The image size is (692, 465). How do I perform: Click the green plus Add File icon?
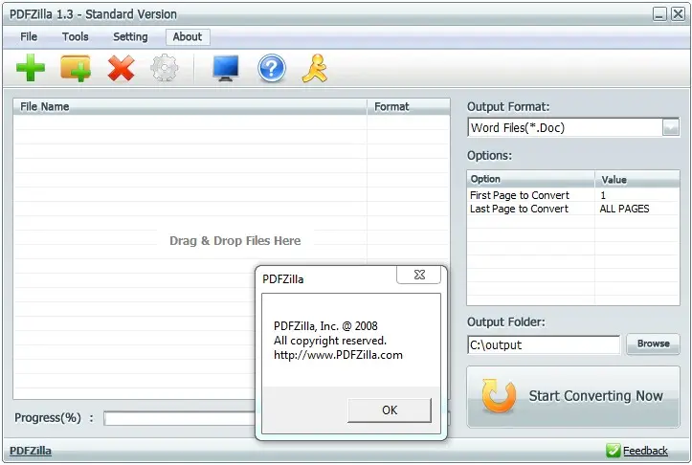point(31,68)
